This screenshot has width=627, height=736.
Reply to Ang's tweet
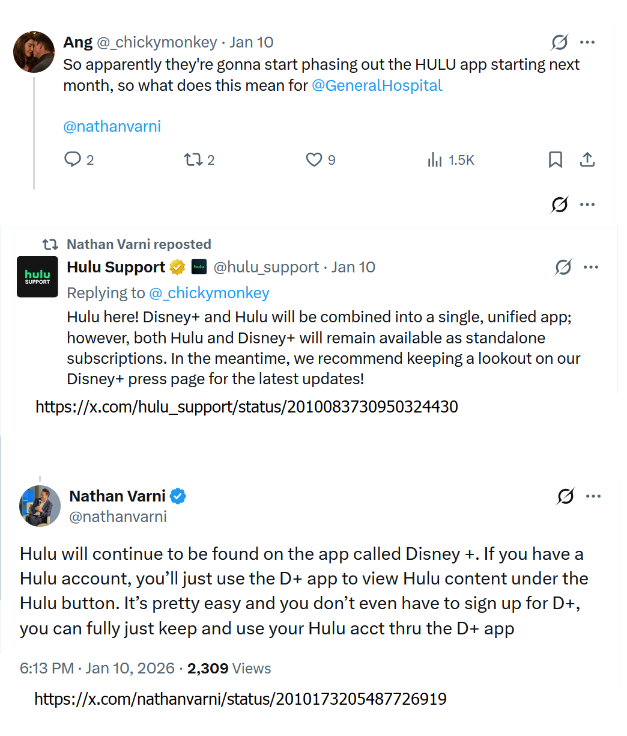click(x=73, y=159)
